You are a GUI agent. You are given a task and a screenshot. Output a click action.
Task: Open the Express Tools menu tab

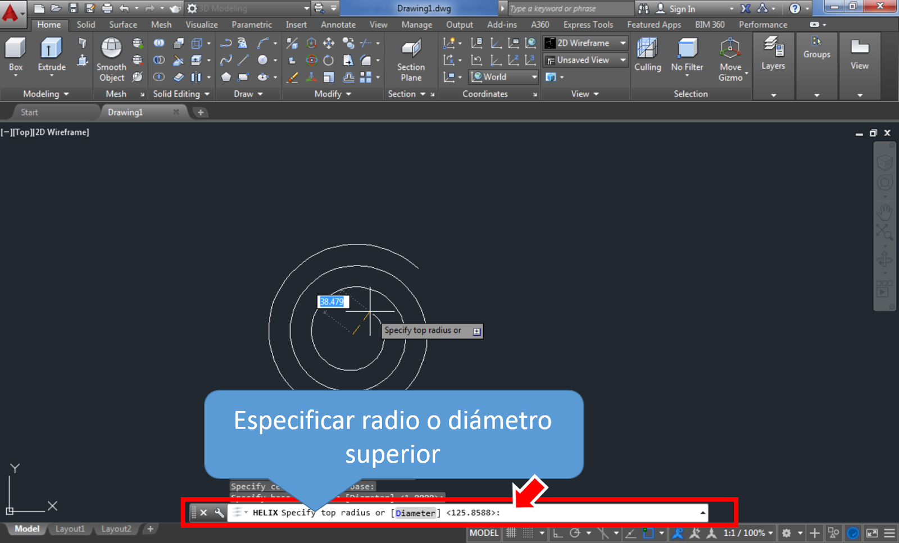[588, 25]
